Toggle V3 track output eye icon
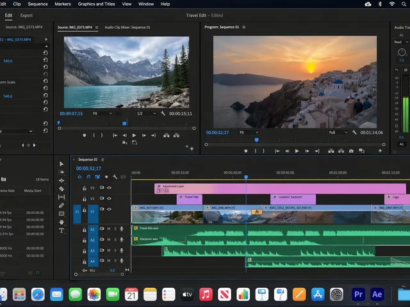 [109, 187]
